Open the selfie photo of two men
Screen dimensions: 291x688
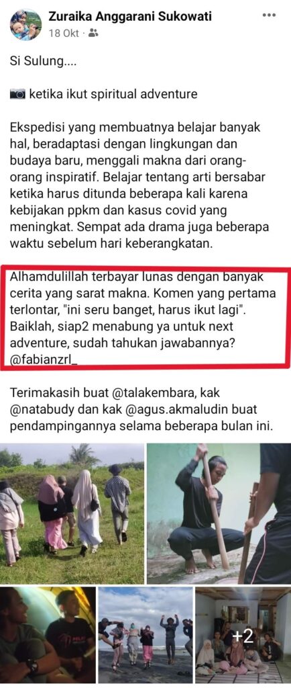click(x=48, y=637)
